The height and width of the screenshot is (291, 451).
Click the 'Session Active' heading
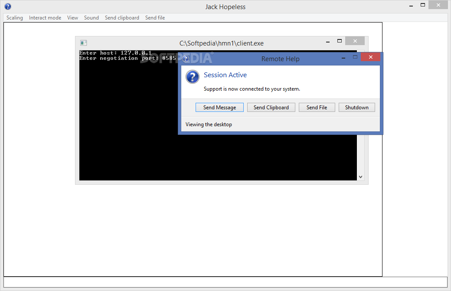pyautogui.click(x=225, y=75)
